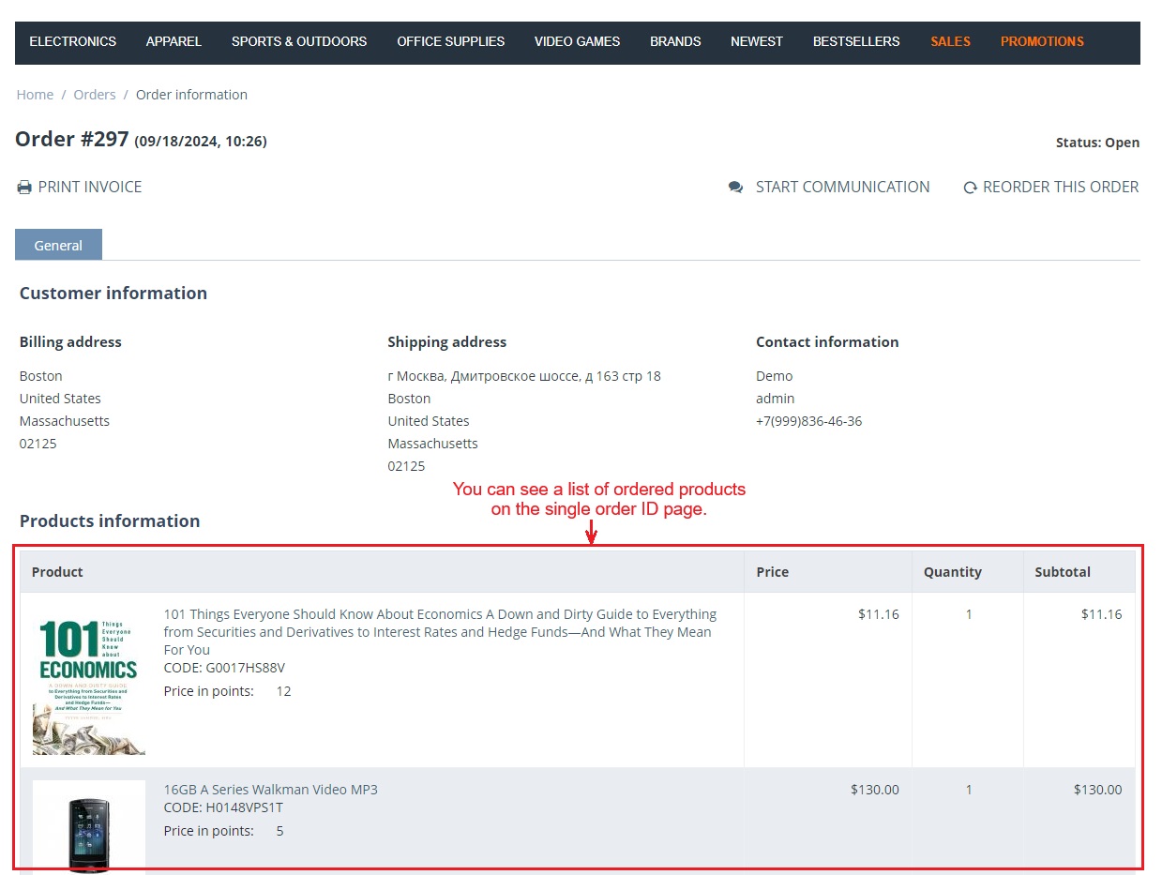Open Office Supplies category
This screenshot has height=875, width=1162.
pos(451,41)
